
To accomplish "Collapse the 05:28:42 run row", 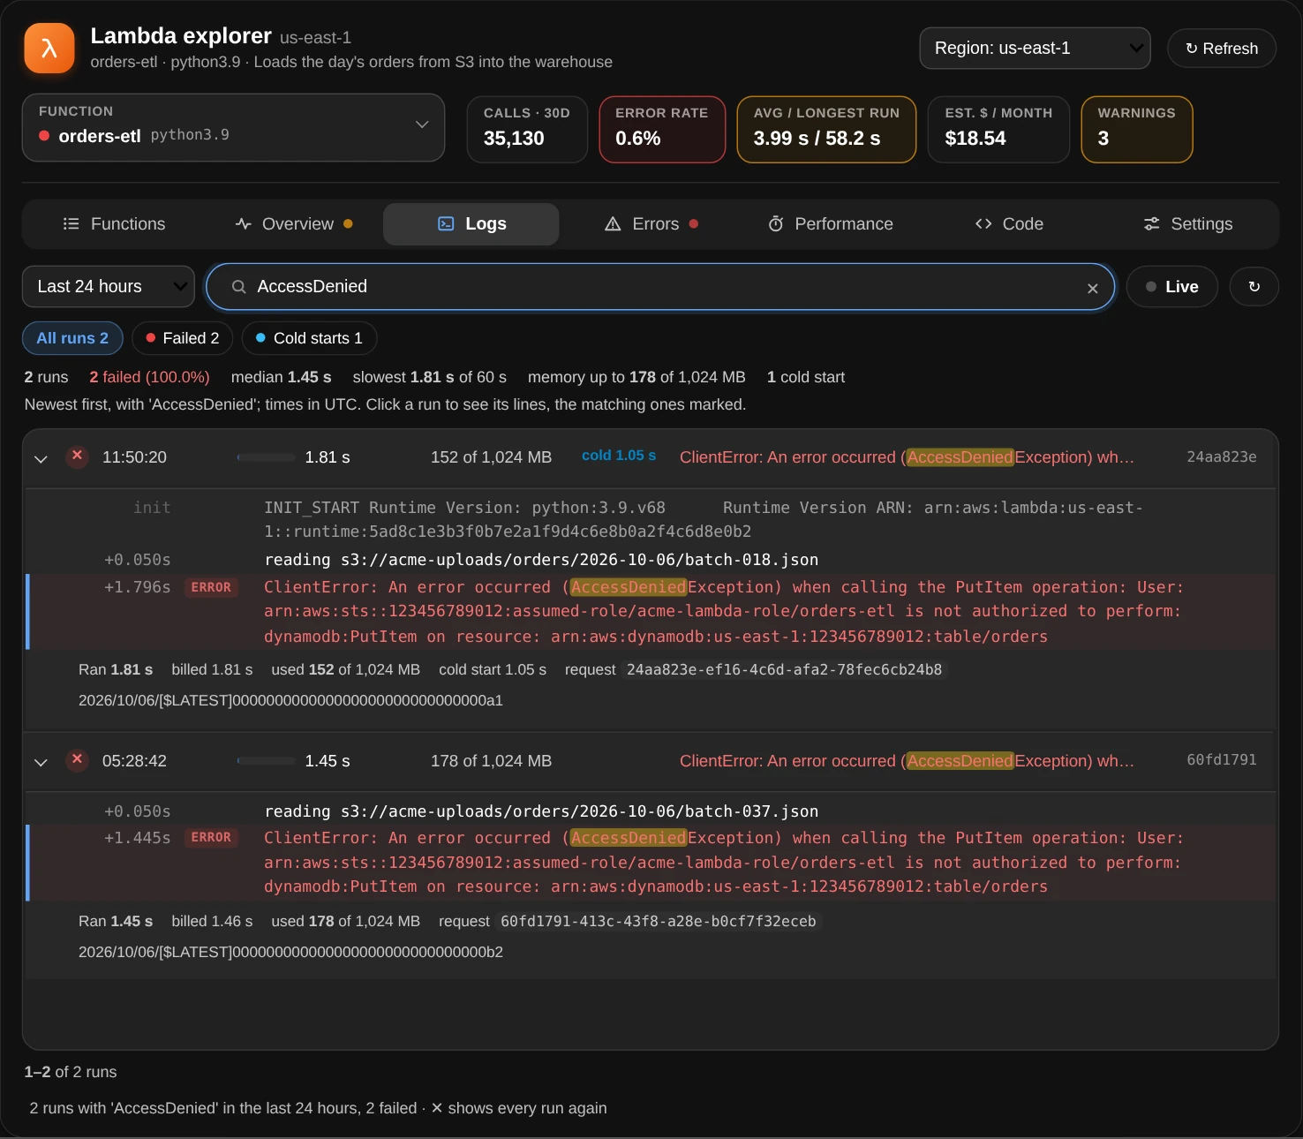I will [41, 762].
